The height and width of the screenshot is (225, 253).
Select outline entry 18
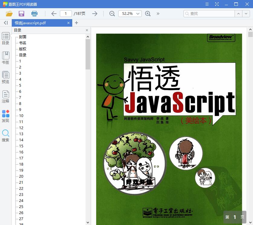click(x=21, y=164)
